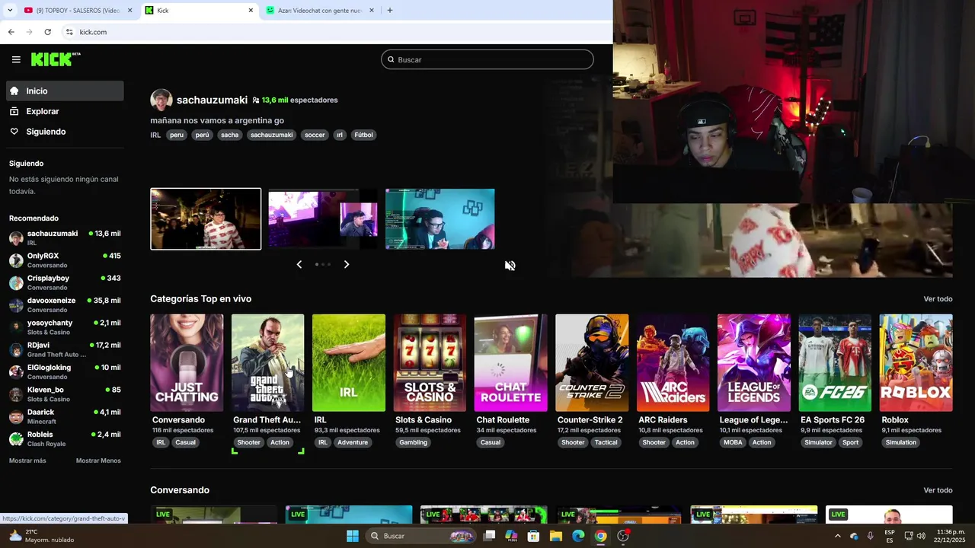The width and height of the screenshot is (975, 548).
Task: Open File Explorer from taskbar
Action: [x=556, y=536]
